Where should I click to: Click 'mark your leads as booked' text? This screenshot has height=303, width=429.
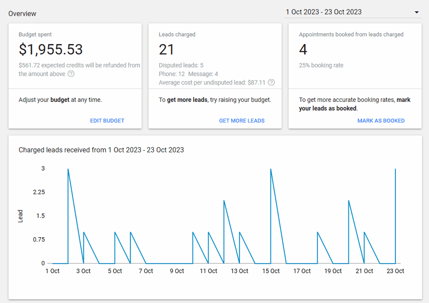tap(354, 104)
